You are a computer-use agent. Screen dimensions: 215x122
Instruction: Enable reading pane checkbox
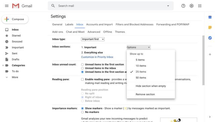[x=82, y=79]
